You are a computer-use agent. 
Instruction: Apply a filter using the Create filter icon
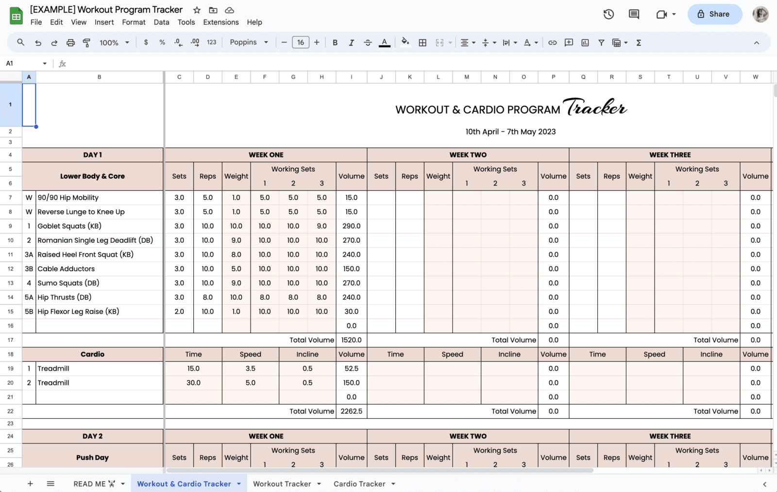coord(601,43)
